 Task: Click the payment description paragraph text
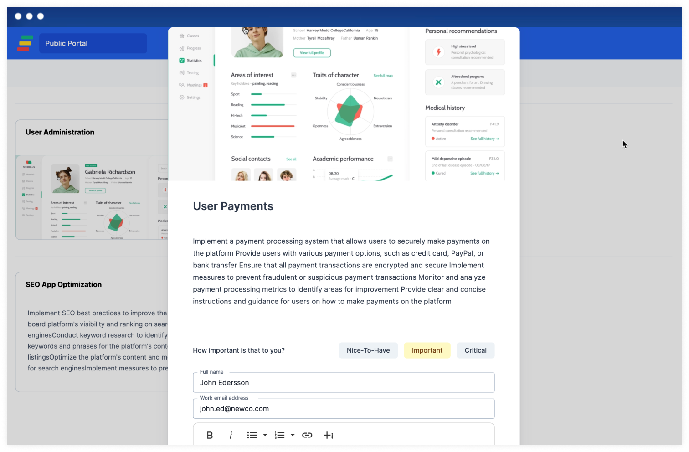click(x=341, y=271)
